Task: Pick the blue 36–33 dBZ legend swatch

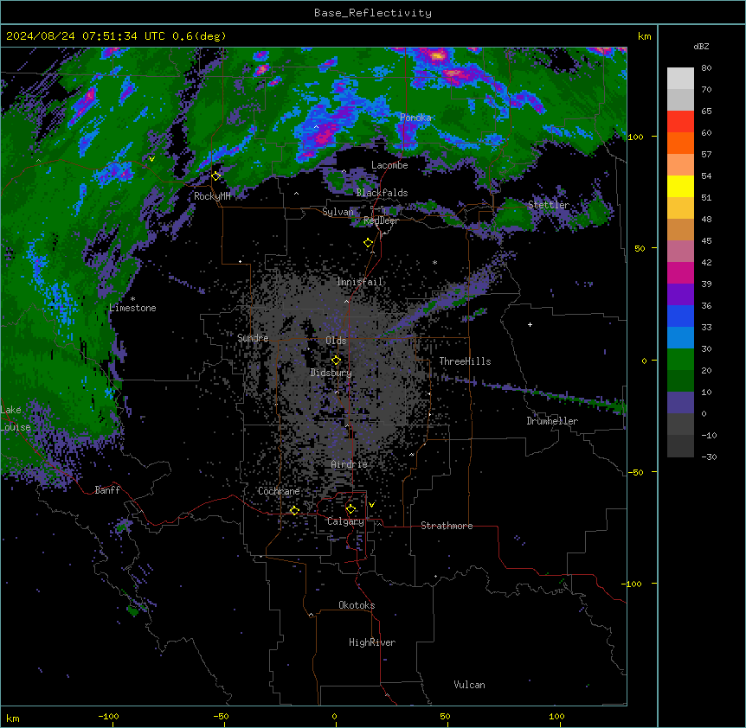Action: click(680, 316)
